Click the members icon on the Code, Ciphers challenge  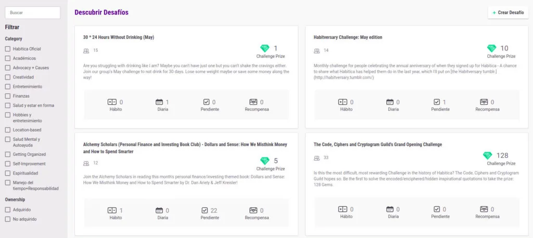point(317,158)
